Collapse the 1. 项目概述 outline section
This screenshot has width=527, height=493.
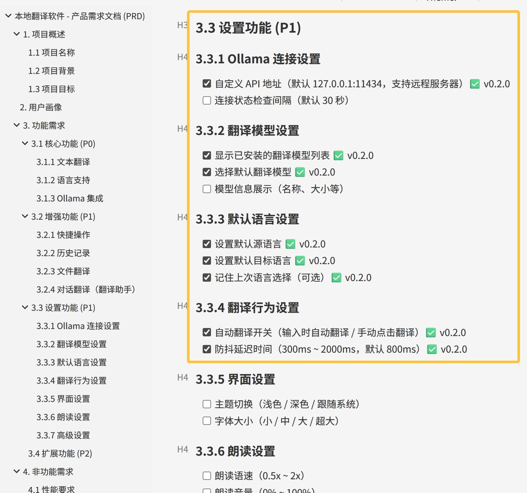17,34
